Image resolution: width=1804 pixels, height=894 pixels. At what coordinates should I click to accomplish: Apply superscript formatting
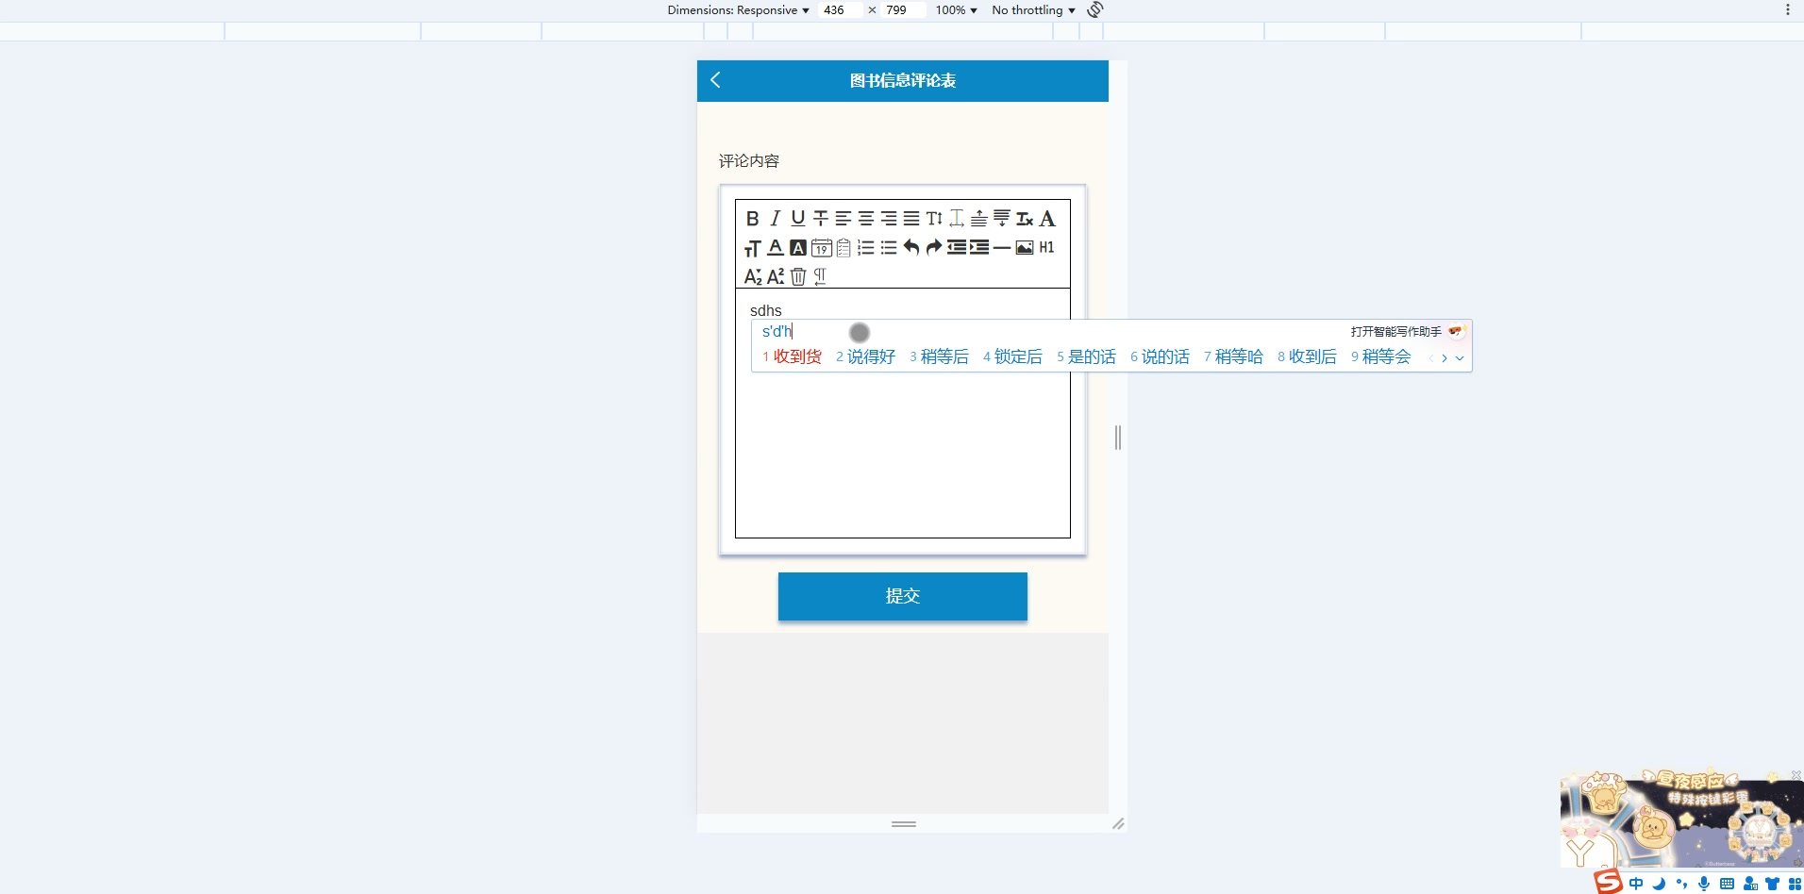coord(775,276)
